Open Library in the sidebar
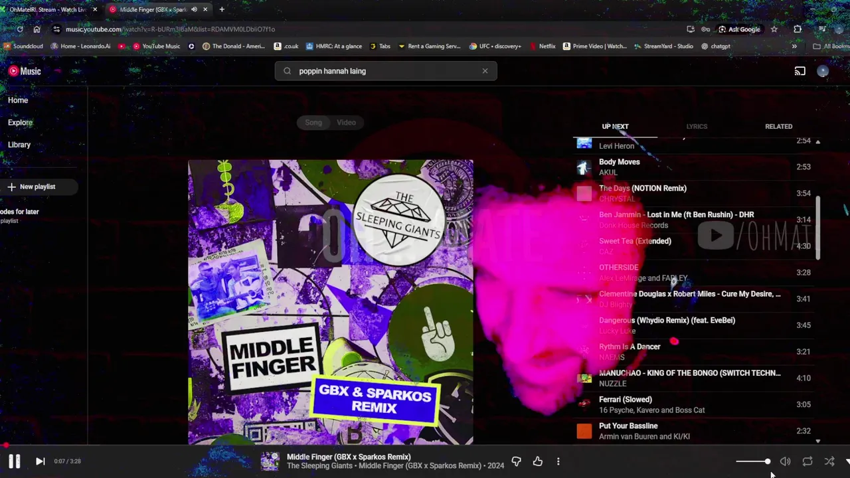The image size is (850, 478). tap(19, 145)
